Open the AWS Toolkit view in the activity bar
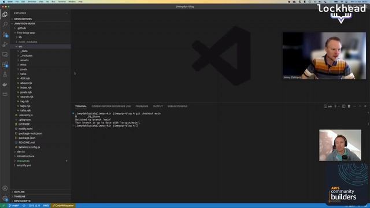Viewport: 370px width, 208px height. click(5, 94)
